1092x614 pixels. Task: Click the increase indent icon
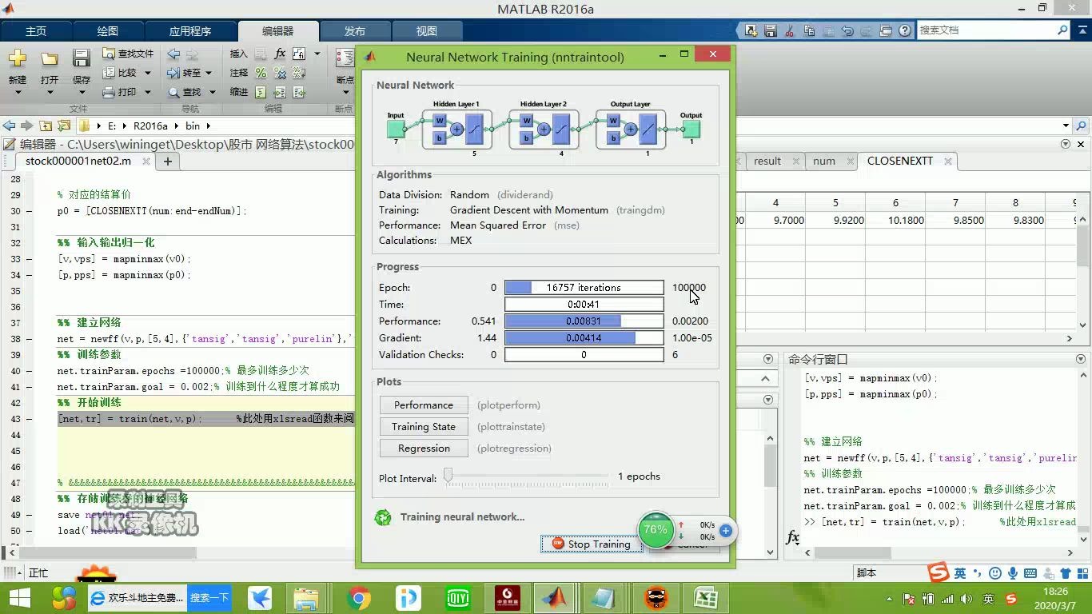[x=280, y=92]
